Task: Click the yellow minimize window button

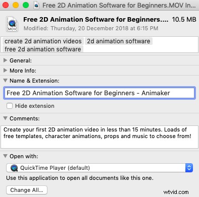Action: pos(16,5)
